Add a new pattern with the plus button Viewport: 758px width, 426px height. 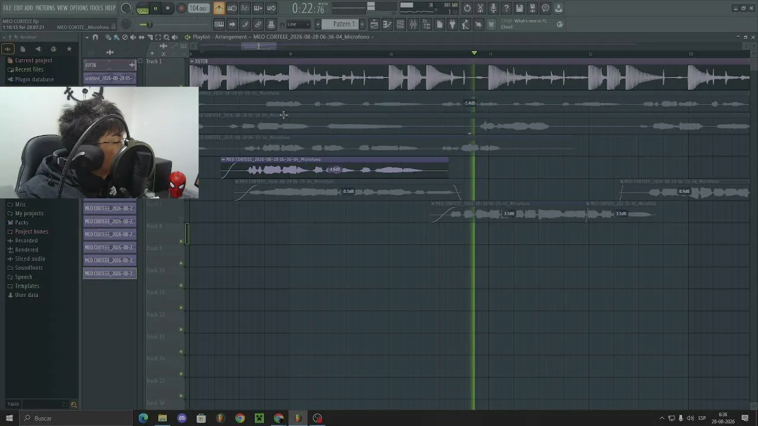coord(361,24)
